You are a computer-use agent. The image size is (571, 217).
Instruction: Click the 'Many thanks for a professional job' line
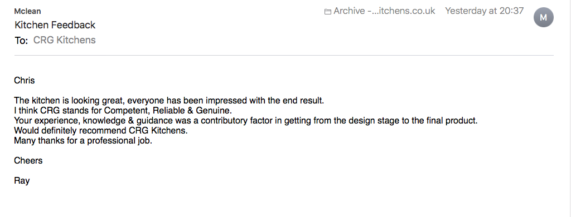pyautogui.click(x=83, y=141)
